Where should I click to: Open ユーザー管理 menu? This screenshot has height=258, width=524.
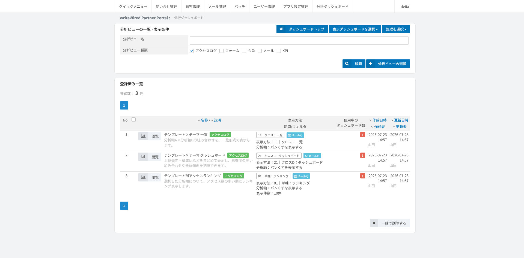tap(264, 7)
